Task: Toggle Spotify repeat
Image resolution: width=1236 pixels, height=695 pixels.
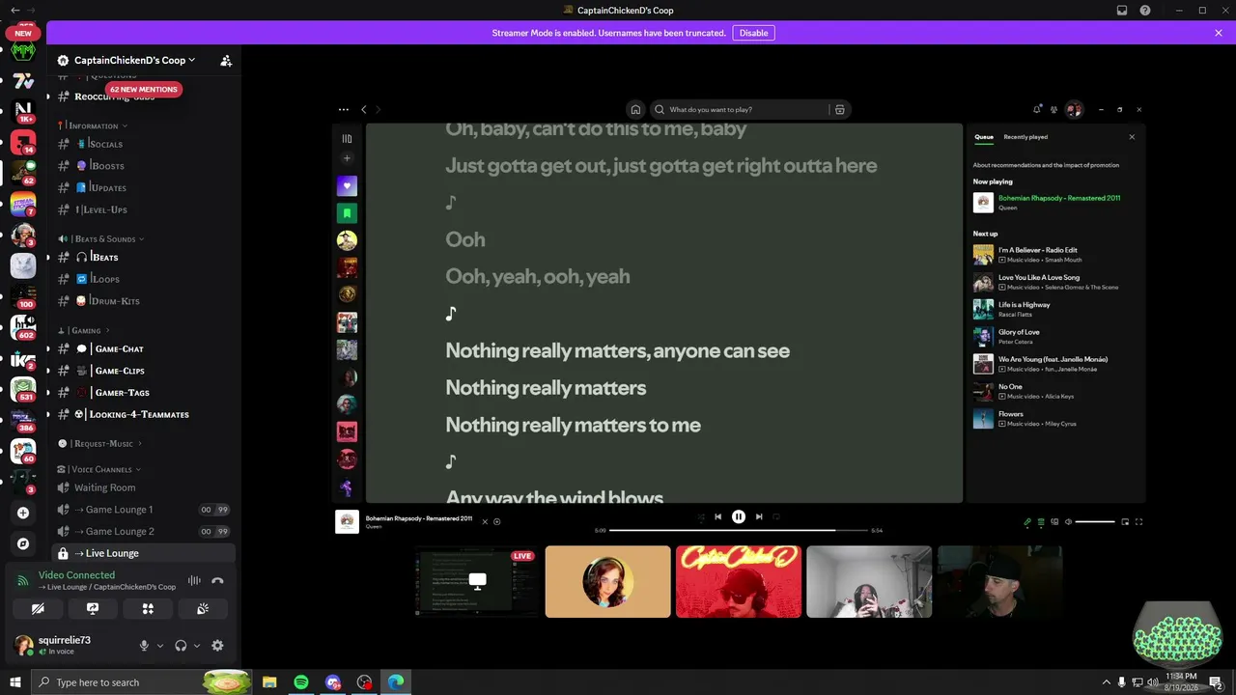Action: 776,517
